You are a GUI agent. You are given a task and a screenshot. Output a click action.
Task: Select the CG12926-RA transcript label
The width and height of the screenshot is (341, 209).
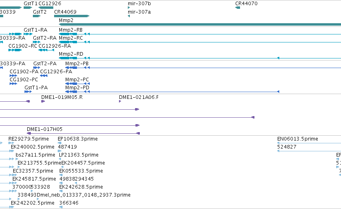point(54,46)
